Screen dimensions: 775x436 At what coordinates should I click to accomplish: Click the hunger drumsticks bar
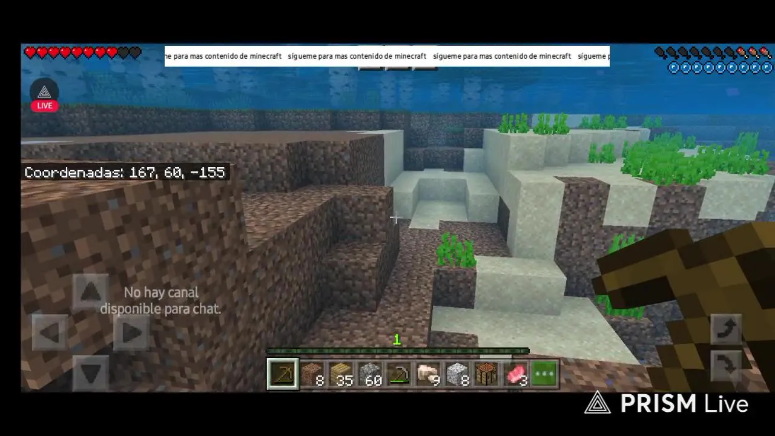pyautogui.click(x=713, y=53)
